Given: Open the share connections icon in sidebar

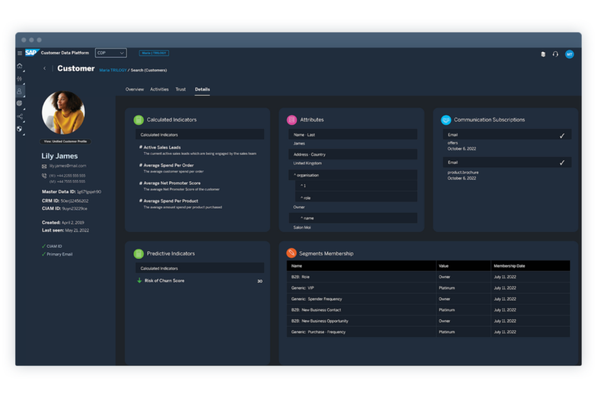Looking at the screenshot, I should pyautogui.click(x=19, y=117).
